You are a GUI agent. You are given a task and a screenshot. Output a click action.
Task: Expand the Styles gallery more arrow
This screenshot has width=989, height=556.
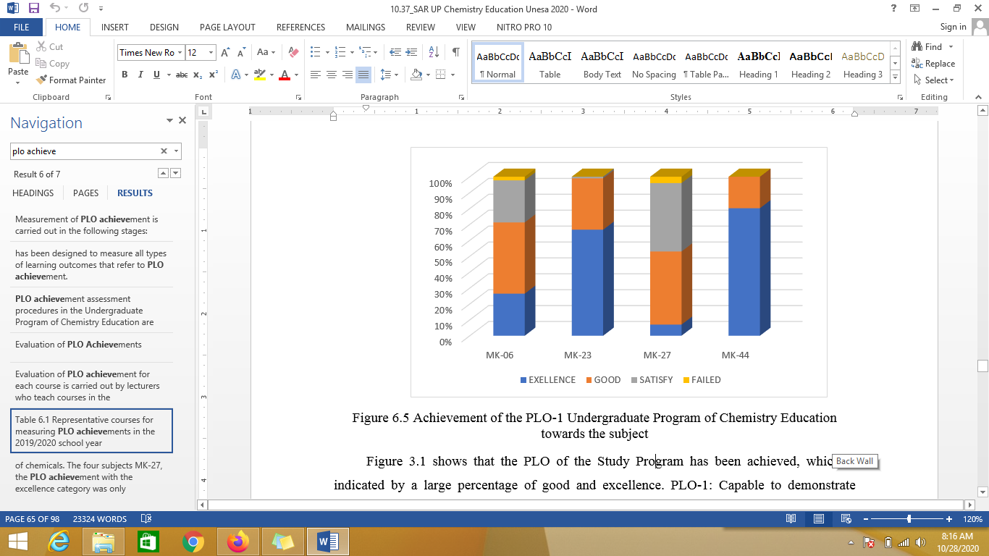(896, 77)
